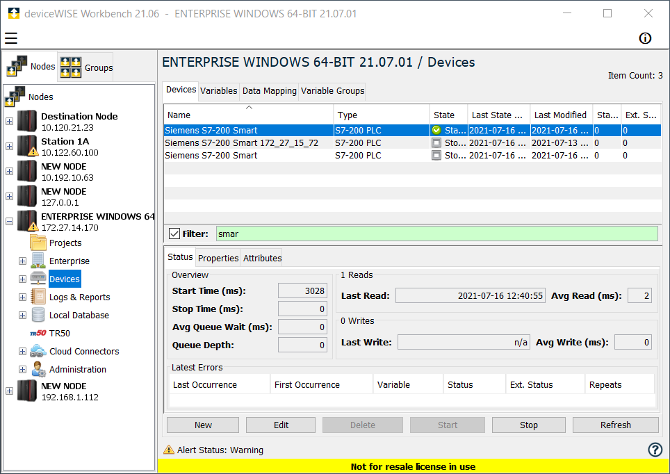The height and width of the screenshot is (474, 670).
Task: Click the ENTERPRISE WINDOWS 64 server icon
Action: point(27,222)
